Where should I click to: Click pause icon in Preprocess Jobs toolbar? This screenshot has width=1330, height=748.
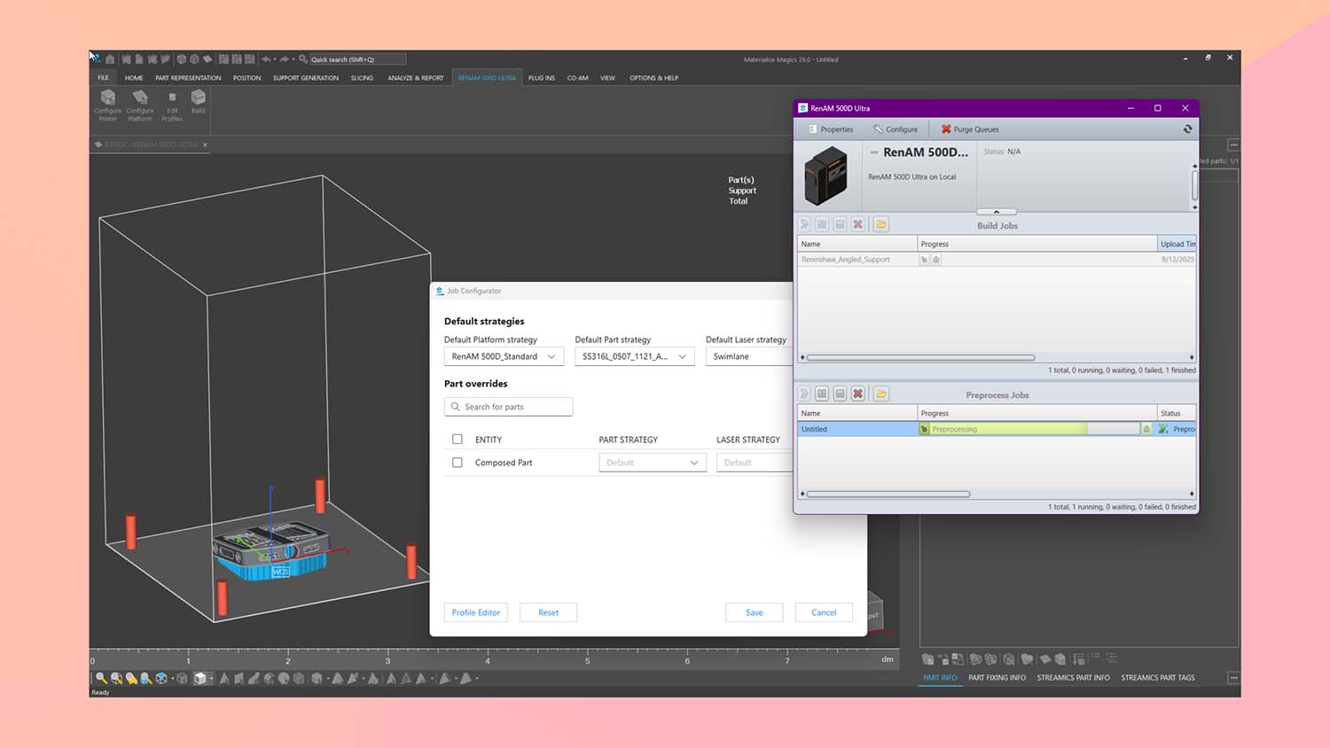pos(822,393)
